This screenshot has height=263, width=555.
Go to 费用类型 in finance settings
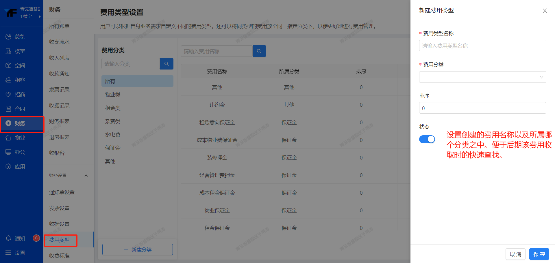60,240
